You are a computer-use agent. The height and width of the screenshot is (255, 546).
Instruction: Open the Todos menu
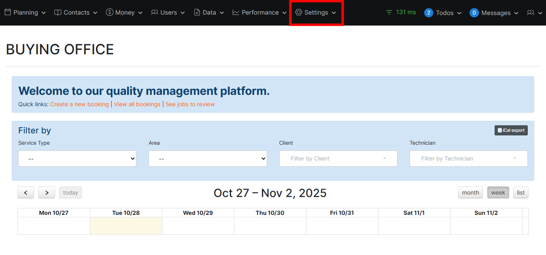point(443,13)
